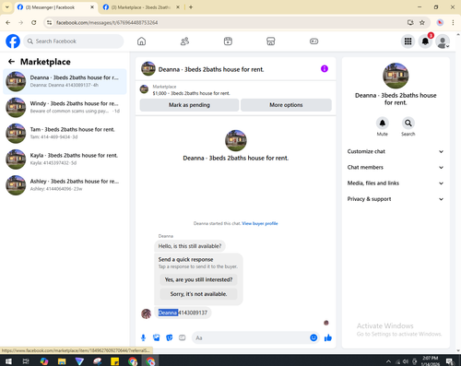This screenshot has height=366, width=461.
Task: Send 'Yes, are you still interested?' response
Action: tap(198, 279)
